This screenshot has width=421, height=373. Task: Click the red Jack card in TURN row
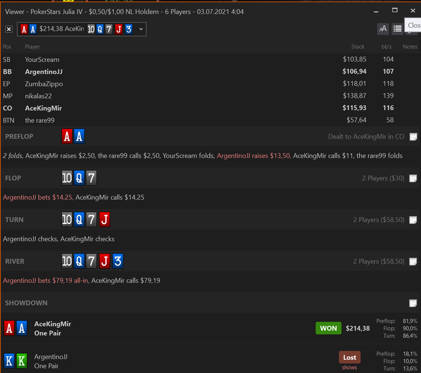pos(105,220)
